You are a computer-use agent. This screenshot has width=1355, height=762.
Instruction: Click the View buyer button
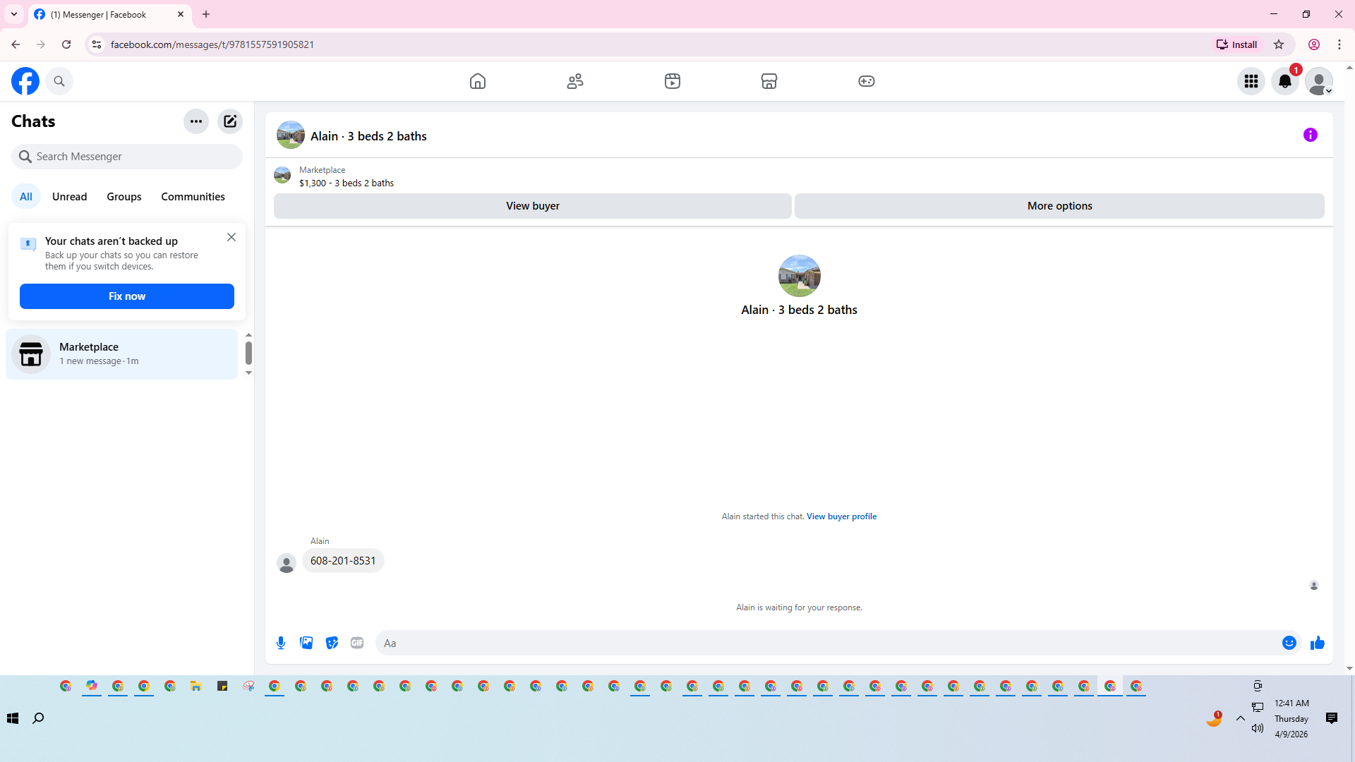coord(532,206)
